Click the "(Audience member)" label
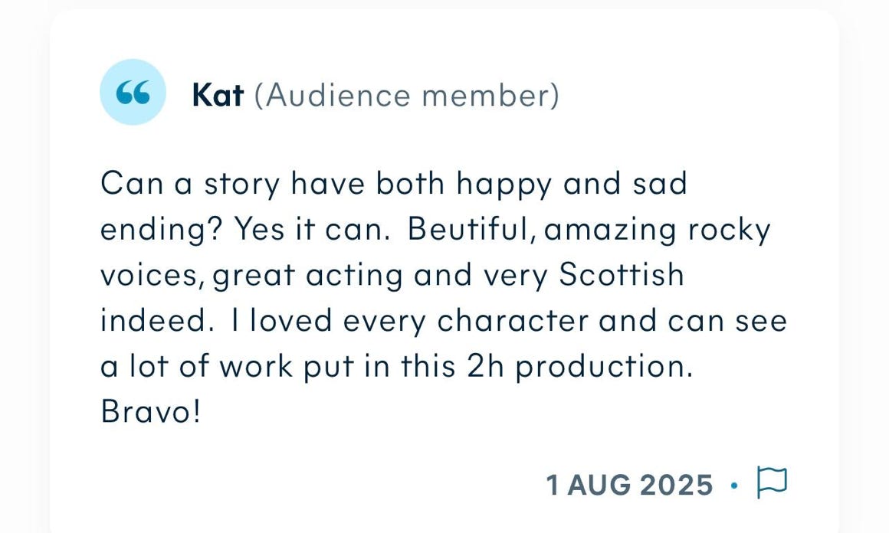889x533 pixels. tap(407, 95)
